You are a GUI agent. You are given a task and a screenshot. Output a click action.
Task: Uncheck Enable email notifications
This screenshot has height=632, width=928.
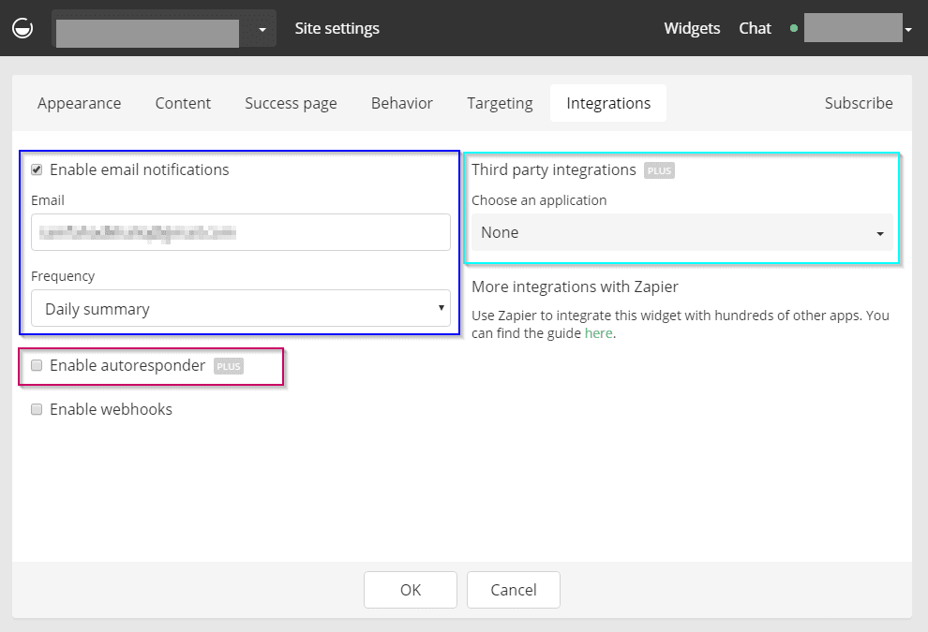click(36, 169)
